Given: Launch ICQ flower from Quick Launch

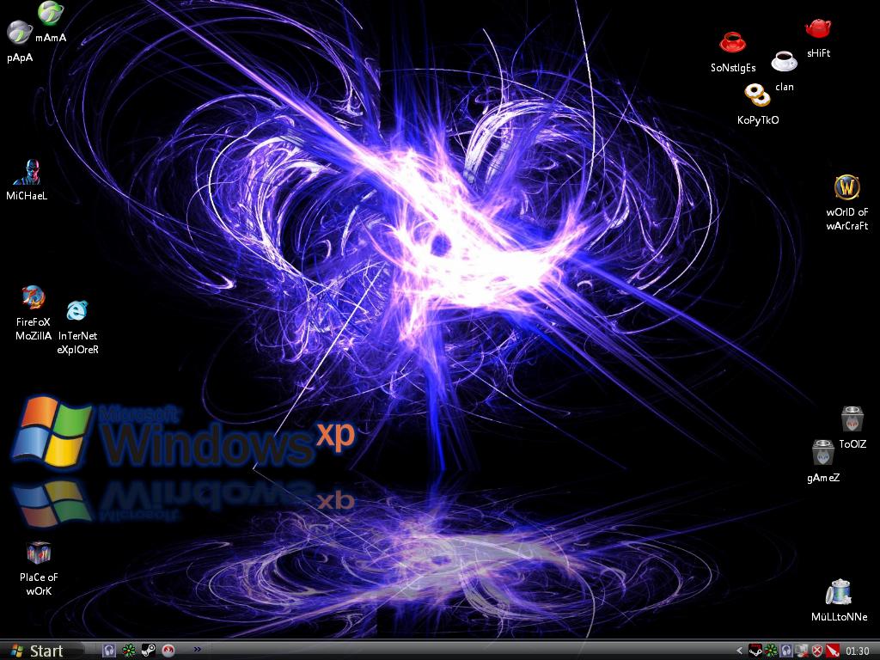Looking at the screenshot, I should coord(129,651).
